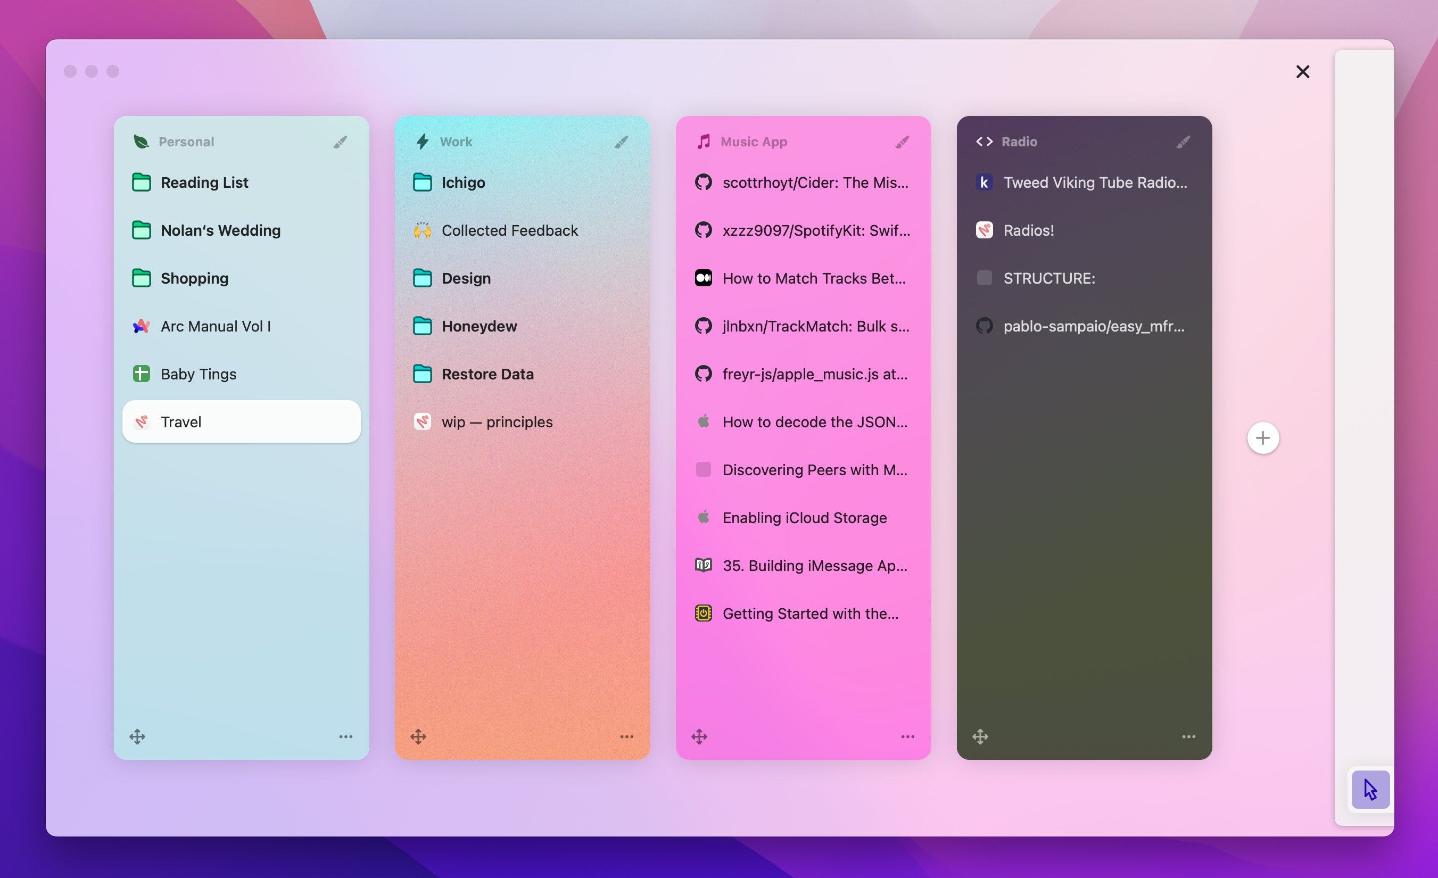Open the Music App column ellipsis menu

pos(907,736)
